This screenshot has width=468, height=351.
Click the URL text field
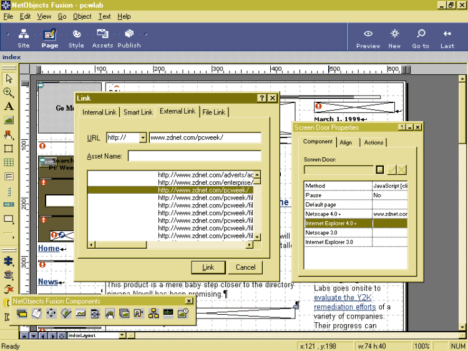point(205,137)
